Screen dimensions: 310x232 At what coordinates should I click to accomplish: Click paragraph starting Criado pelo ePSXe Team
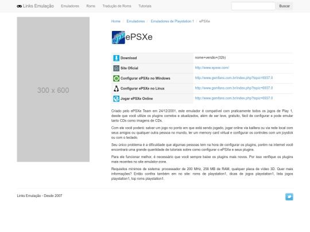click(202, 116)
